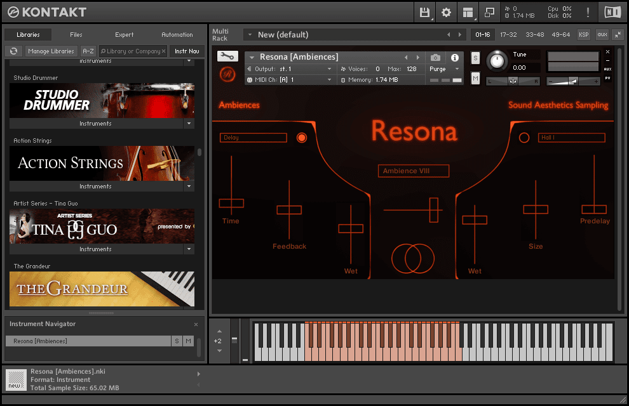Solo the Resona instrument in rack header

(475, 58)
